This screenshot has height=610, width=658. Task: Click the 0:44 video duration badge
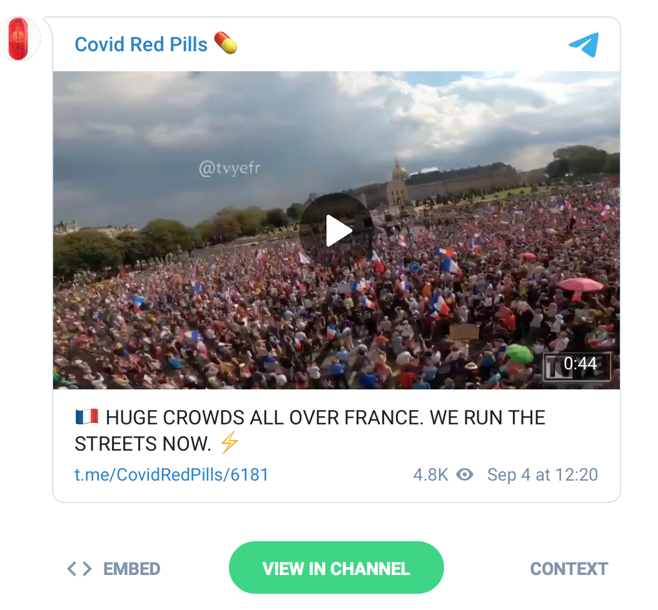(577, 365)
